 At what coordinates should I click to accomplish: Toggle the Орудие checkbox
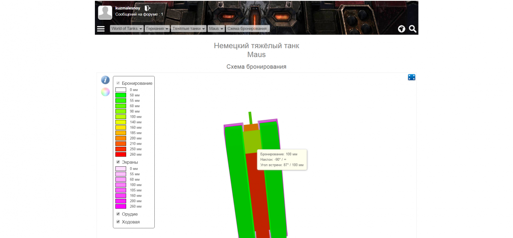tap(118, 214)
